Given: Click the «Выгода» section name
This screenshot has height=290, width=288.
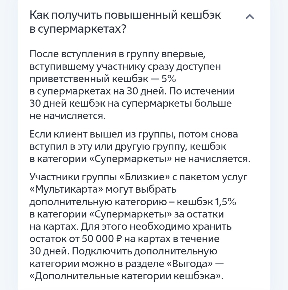Looking at the screenshot, I should click(x=190, y=264).
